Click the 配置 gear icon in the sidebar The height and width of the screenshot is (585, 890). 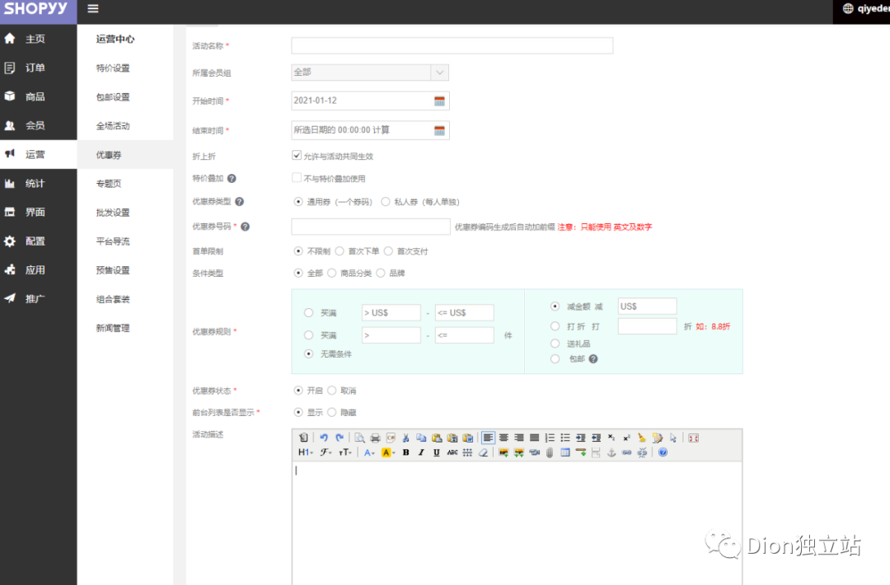pyautogui.click(x=11, y=241)
